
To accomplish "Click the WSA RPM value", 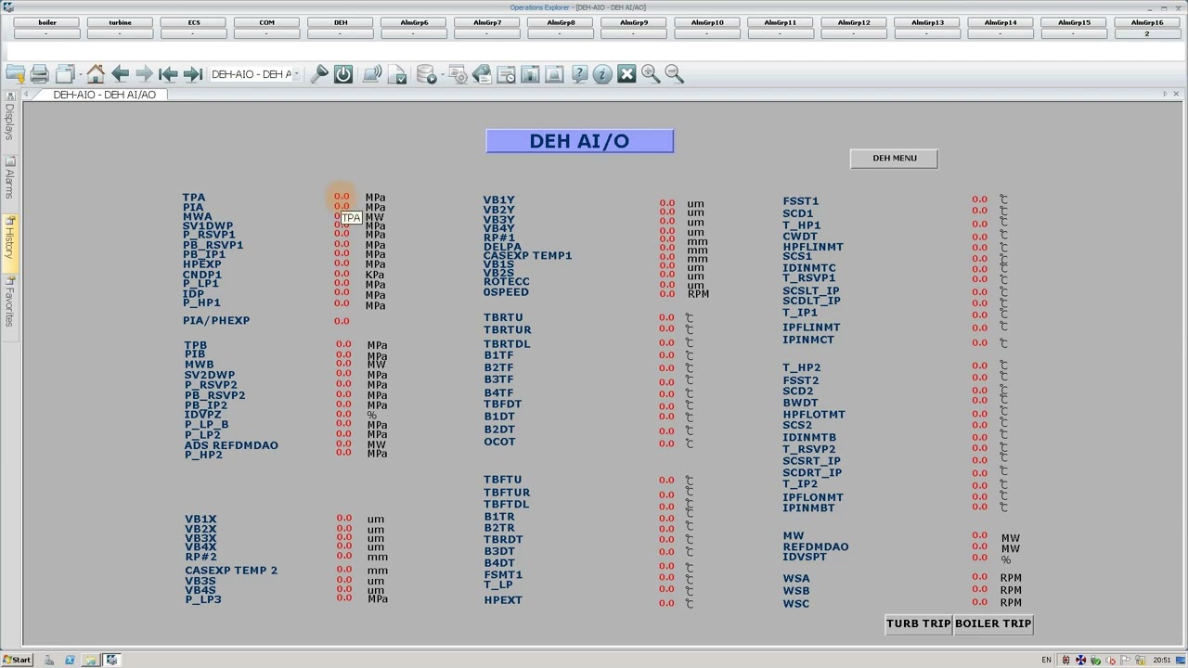I will click(x=979, y=577).
